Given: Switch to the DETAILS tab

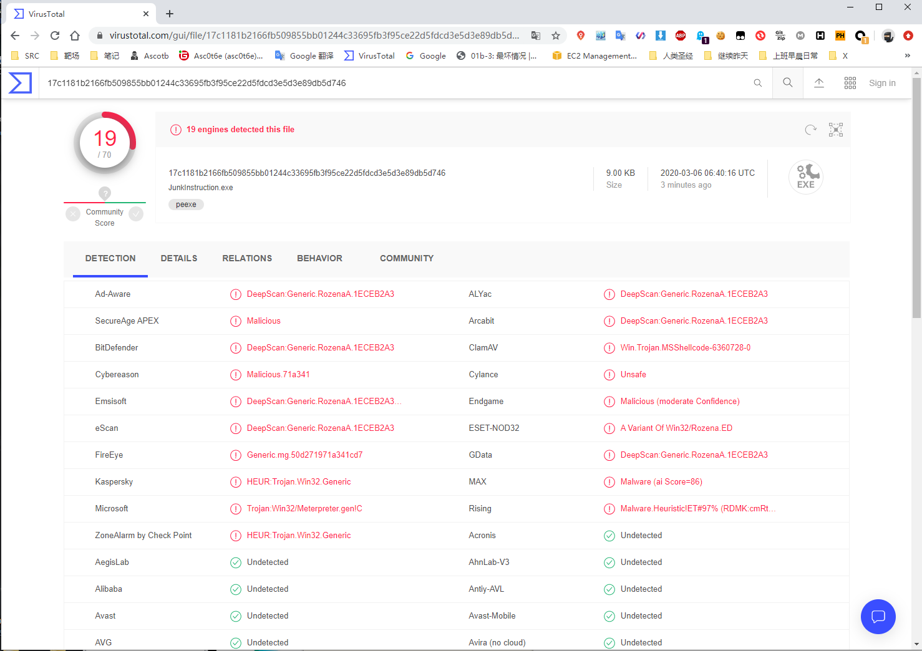Looking at the screenshot, I should coord(179,258).
